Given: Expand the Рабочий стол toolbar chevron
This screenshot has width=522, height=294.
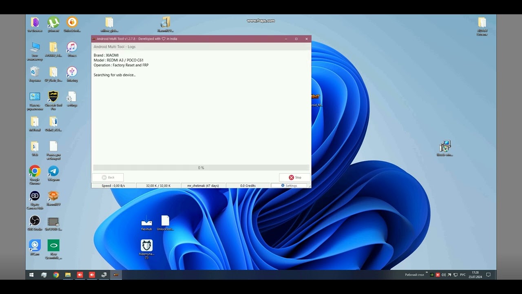Looking at the screenshot, I should coord(427,273).
